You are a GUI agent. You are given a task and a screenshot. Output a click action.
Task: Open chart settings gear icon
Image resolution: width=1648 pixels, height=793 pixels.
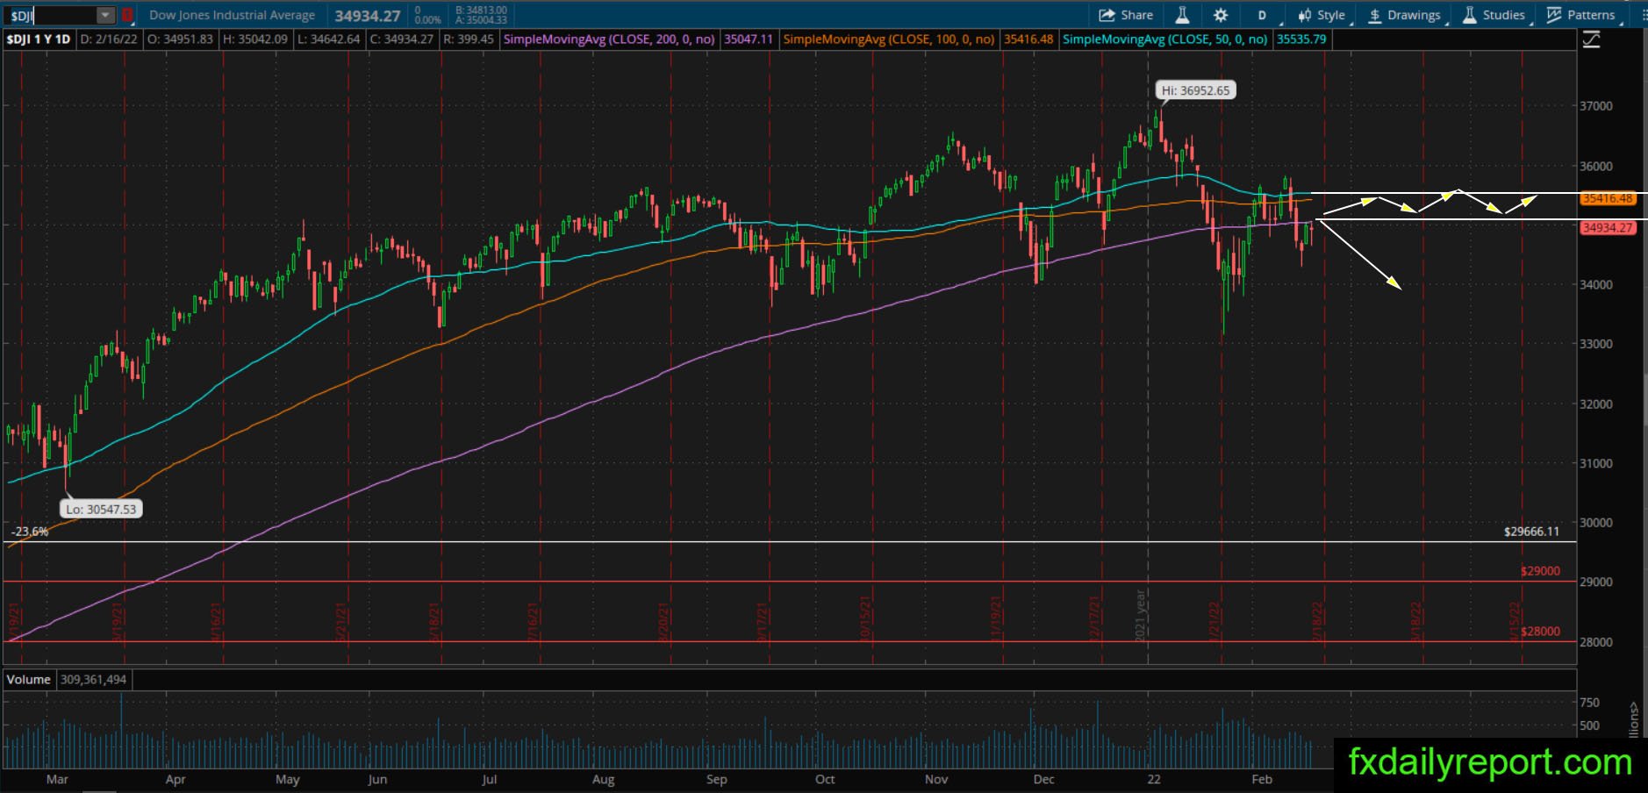1221,15
